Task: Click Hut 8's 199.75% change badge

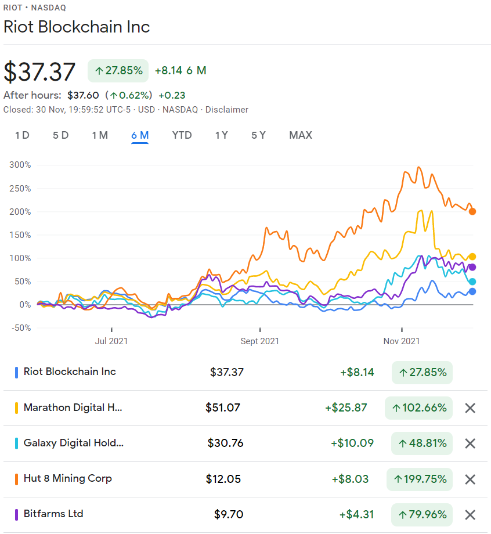Action: tap(420, 479)
